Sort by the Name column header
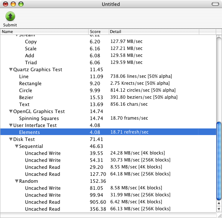 (x=44, y=32)
